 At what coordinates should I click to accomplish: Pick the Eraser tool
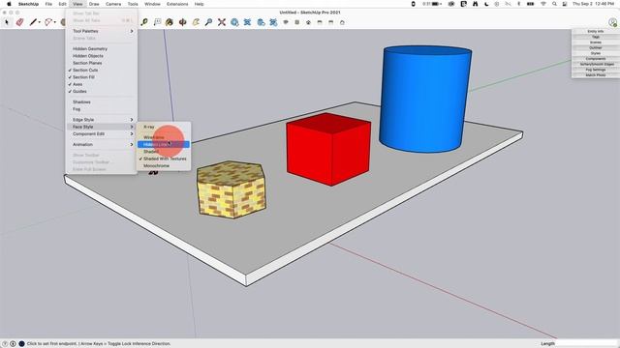(19, 22)
